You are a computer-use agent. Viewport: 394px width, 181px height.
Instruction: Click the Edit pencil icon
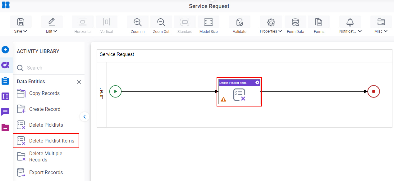point(52,22)
